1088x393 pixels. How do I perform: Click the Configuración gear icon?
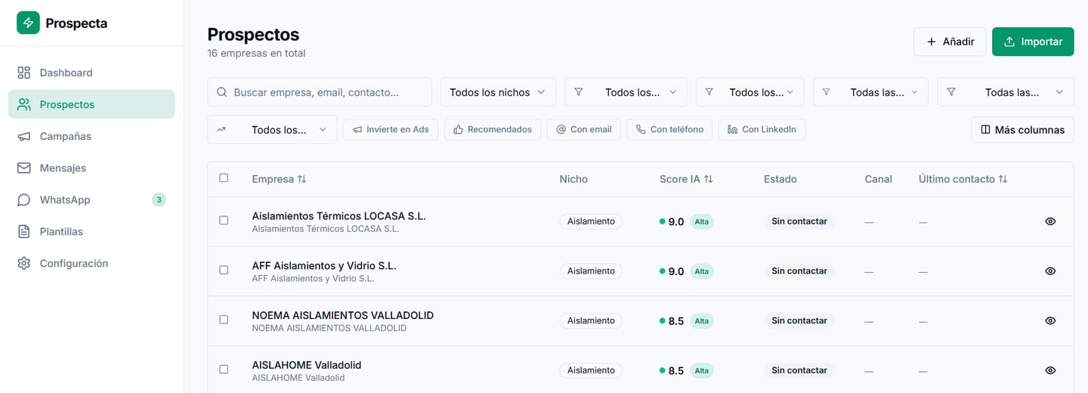point(24,263)
